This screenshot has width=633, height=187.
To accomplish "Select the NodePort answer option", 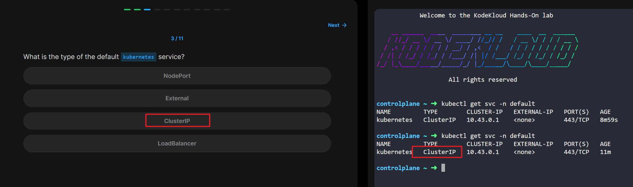I will 177,76.
